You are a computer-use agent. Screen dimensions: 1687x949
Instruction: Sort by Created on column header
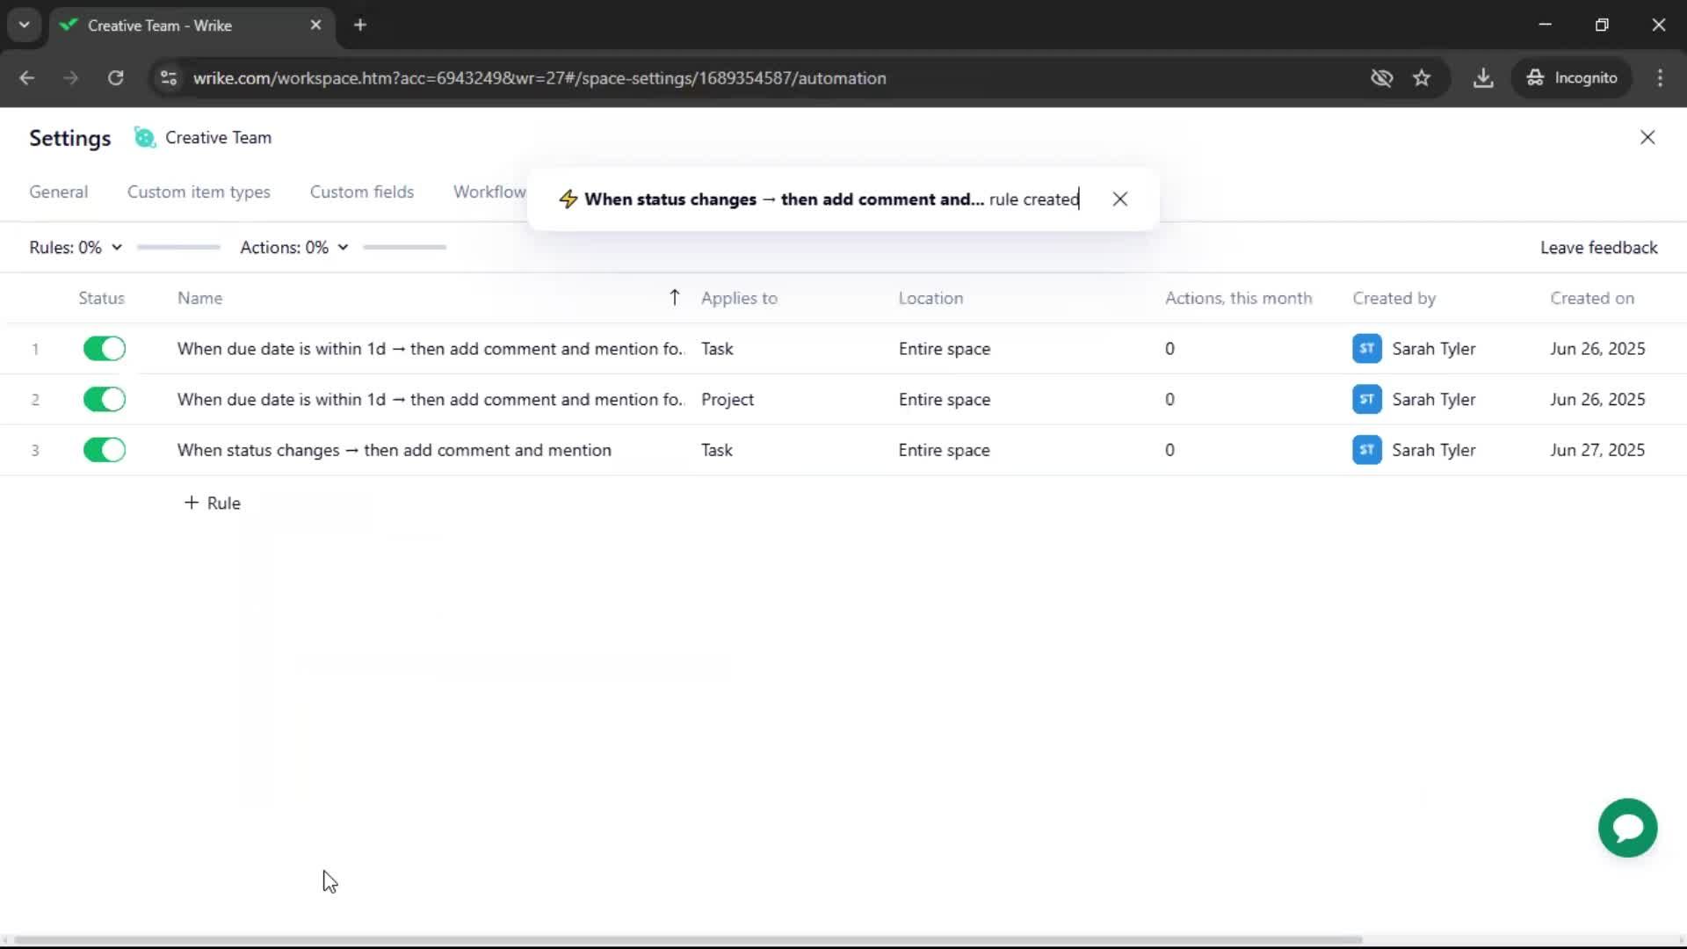[x=1592, y=298]
